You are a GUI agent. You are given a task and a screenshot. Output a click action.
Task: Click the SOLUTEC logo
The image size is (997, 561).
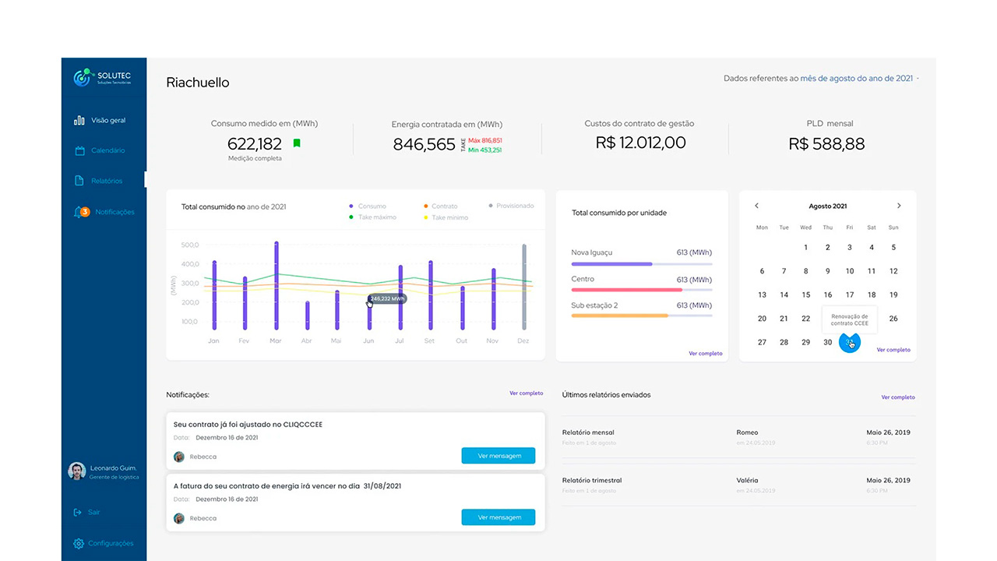tap(103, 77)
